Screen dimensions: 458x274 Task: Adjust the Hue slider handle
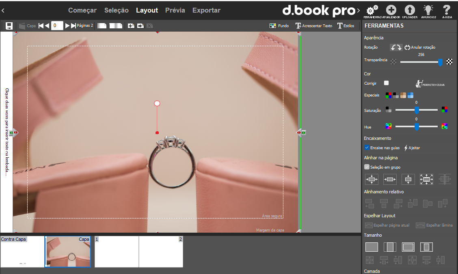pos(417,126)
